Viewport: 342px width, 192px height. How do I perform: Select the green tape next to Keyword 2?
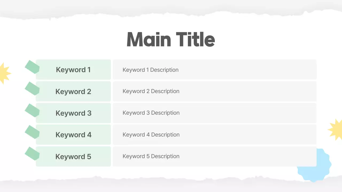pyautogui.click(x=32, y=88)
